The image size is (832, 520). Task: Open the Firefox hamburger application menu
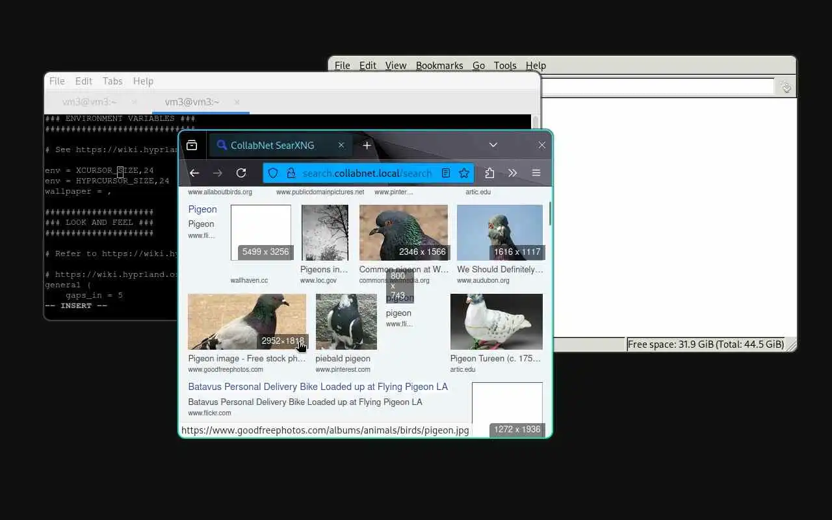tap(536, 173)
